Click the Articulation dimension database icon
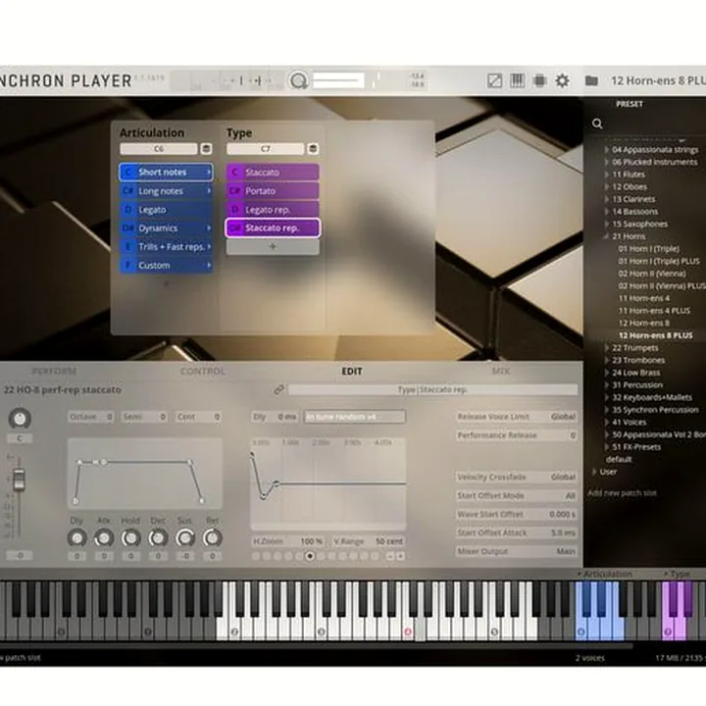This screenshot has width=706, height=706. click(x=206, y=149)
